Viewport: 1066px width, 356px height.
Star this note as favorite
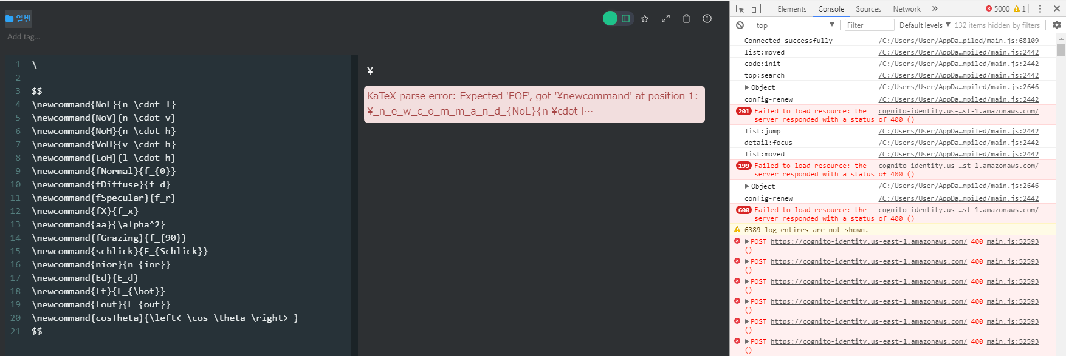[x=645, y=19]
